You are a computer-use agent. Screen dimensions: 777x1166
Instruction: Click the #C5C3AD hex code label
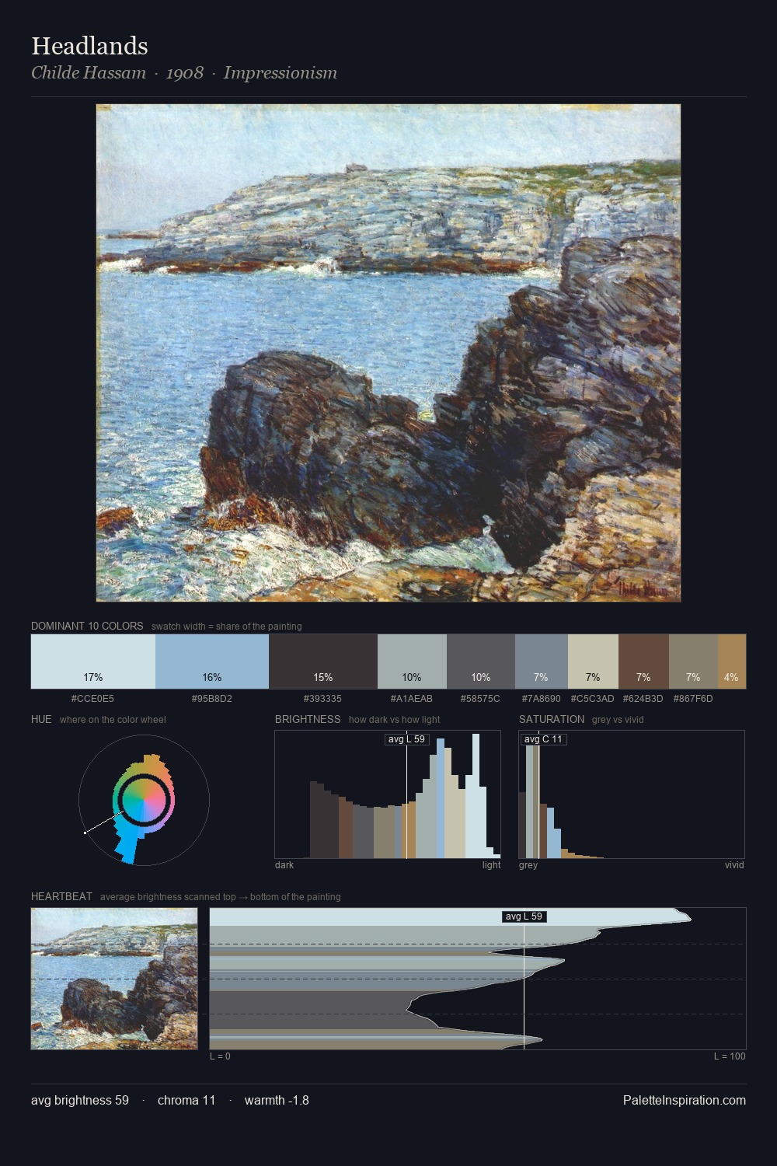pos(592,699)
